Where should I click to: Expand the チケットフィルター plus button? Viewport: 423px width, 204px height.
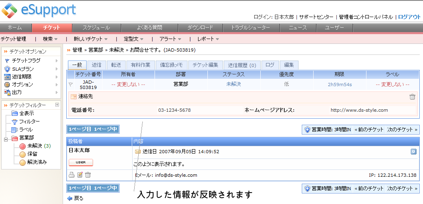(57, 105)
